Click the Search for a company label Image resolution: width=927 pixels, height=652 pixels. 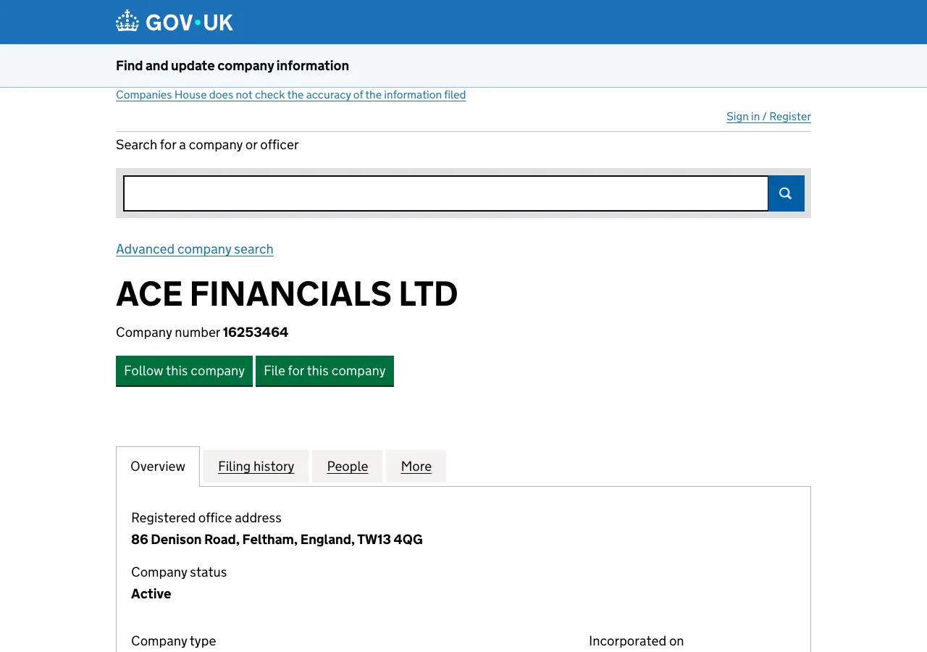click(207, 144)
